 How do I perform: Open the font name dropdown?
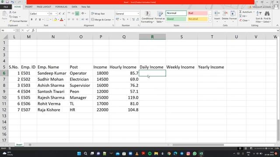coord(48,14)
